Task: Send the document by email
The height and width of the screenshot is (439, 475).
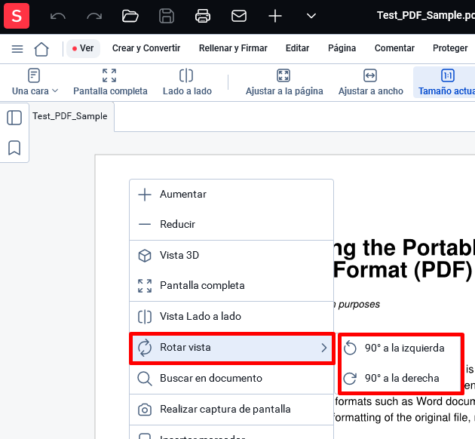Action: tap(239, 16)
